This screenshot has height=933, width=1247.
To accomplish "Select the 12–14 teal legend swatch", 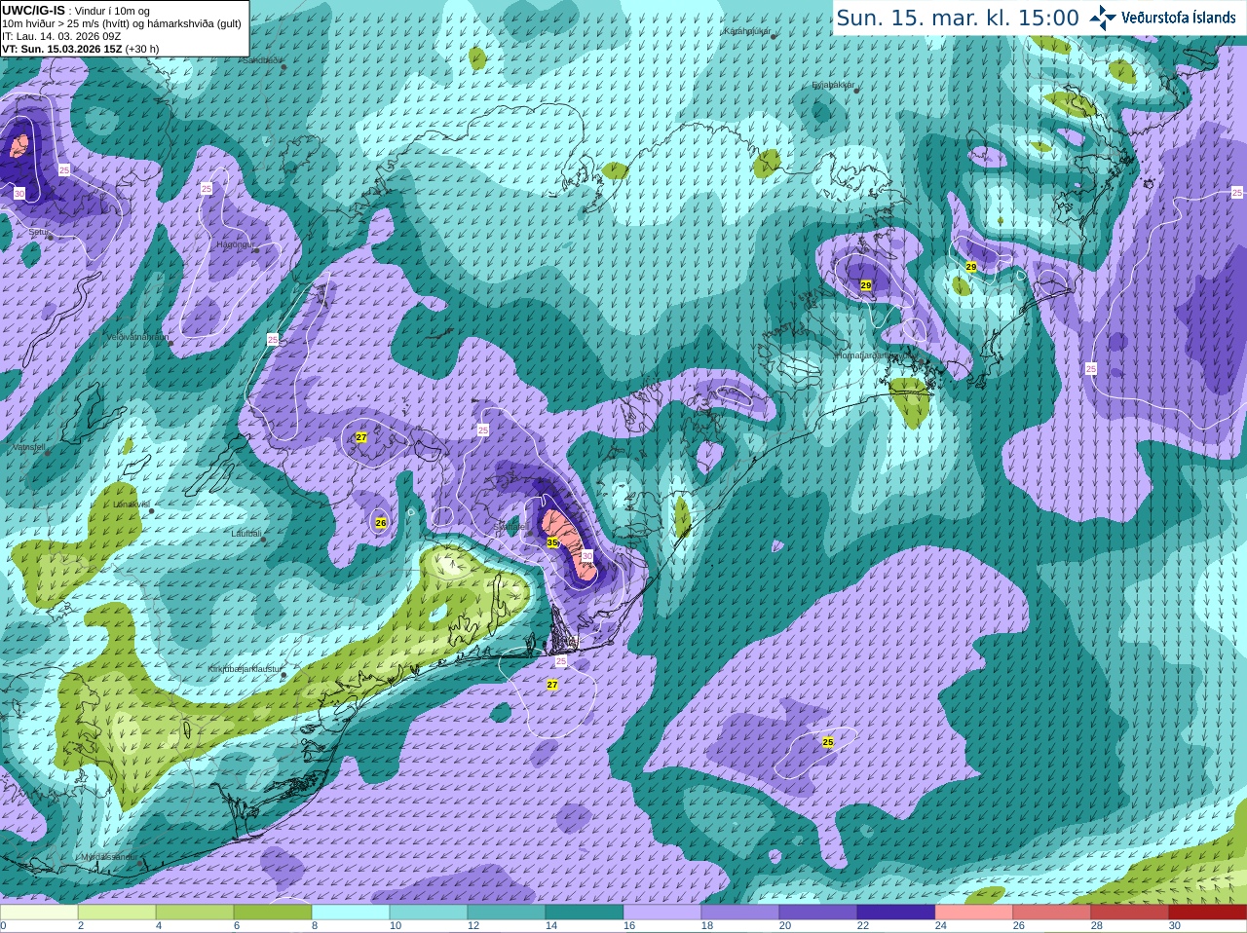I will (507, 913).
